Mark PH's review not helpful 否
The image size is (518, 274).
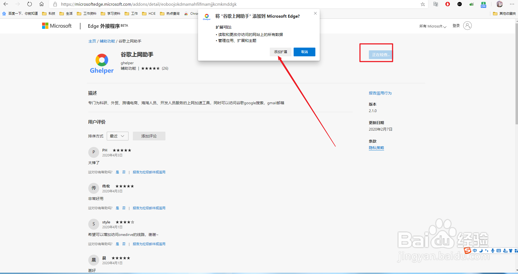pyautogui.click(x=124, y=172)
